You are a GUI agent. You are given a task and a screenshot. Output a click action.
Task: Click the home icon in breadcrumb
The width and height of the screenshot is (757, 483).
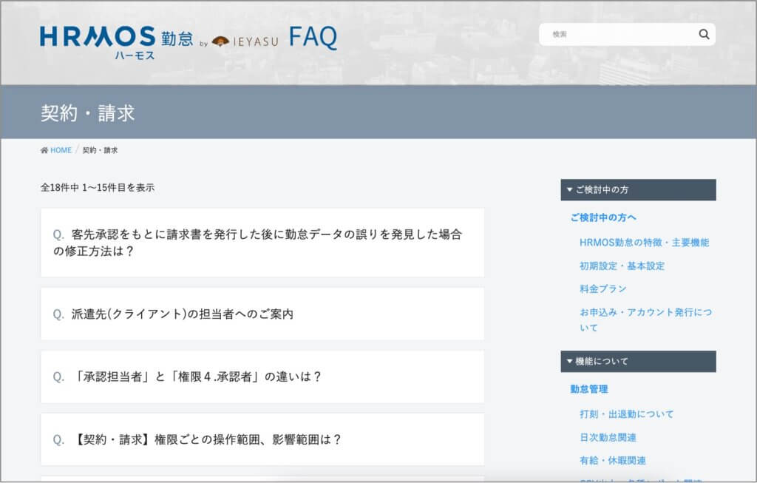tap(44, 150)
